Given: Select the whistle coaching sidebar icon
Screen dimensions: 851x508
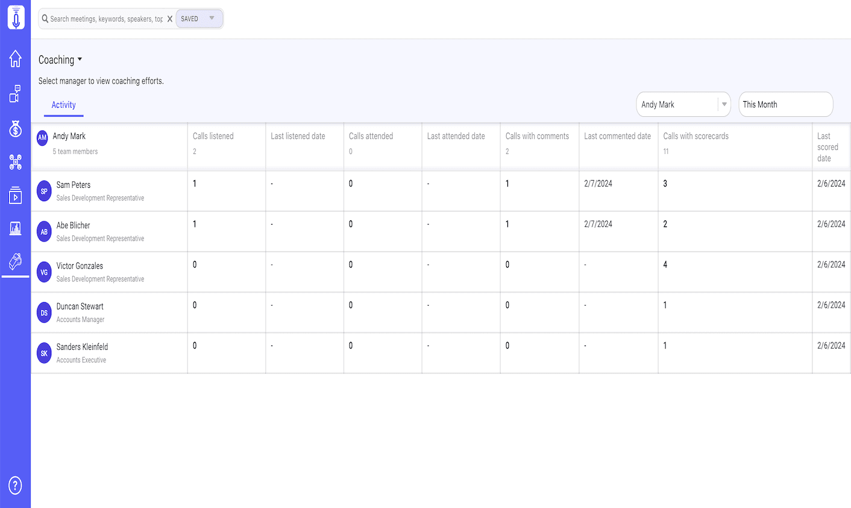Looking at the screenshot, I should pos(16,261).
